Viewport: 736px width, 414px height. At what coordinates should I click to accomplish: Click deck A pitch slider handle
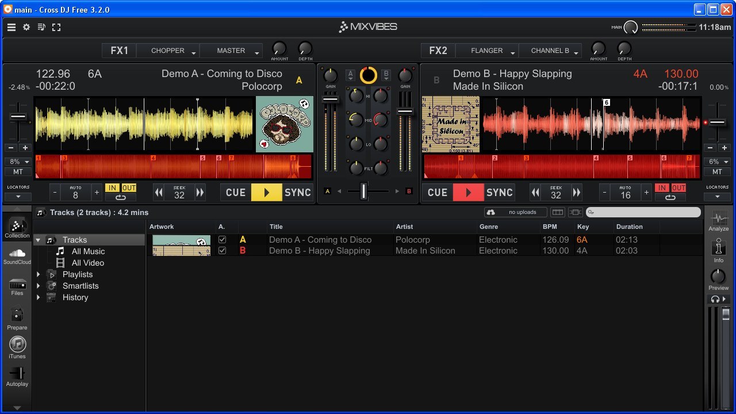18,117
